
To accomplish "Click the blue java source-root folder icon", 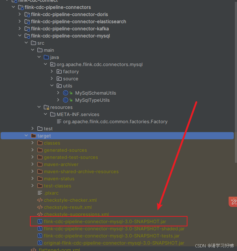I will click(46, 57).
